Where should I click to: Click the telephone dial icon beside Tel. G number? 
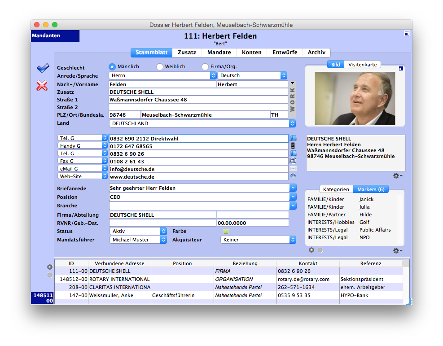(x=293, y=138)
